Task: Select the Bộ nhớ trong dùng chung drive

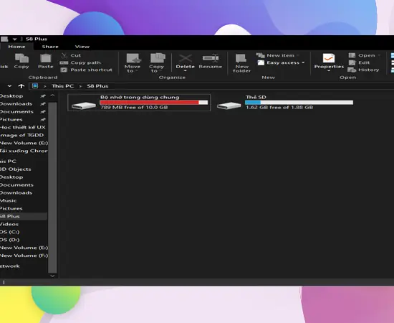Action: coord(139,103)
